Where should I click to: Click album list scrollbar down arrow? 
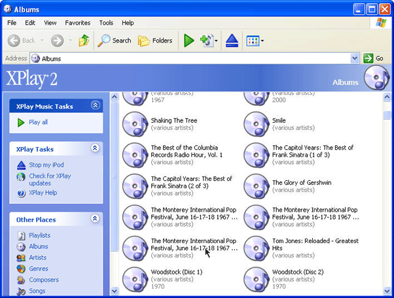click(x=387, y=291)
